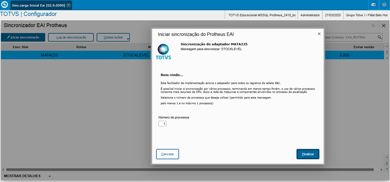Open the mail notifications icon

click(373, 5)
